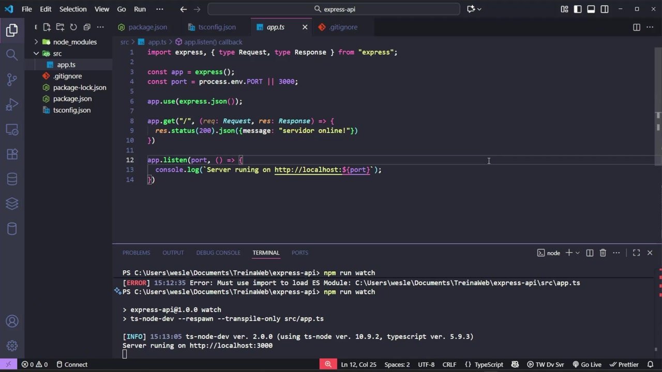Click the express-api search box

click(334, 9)
